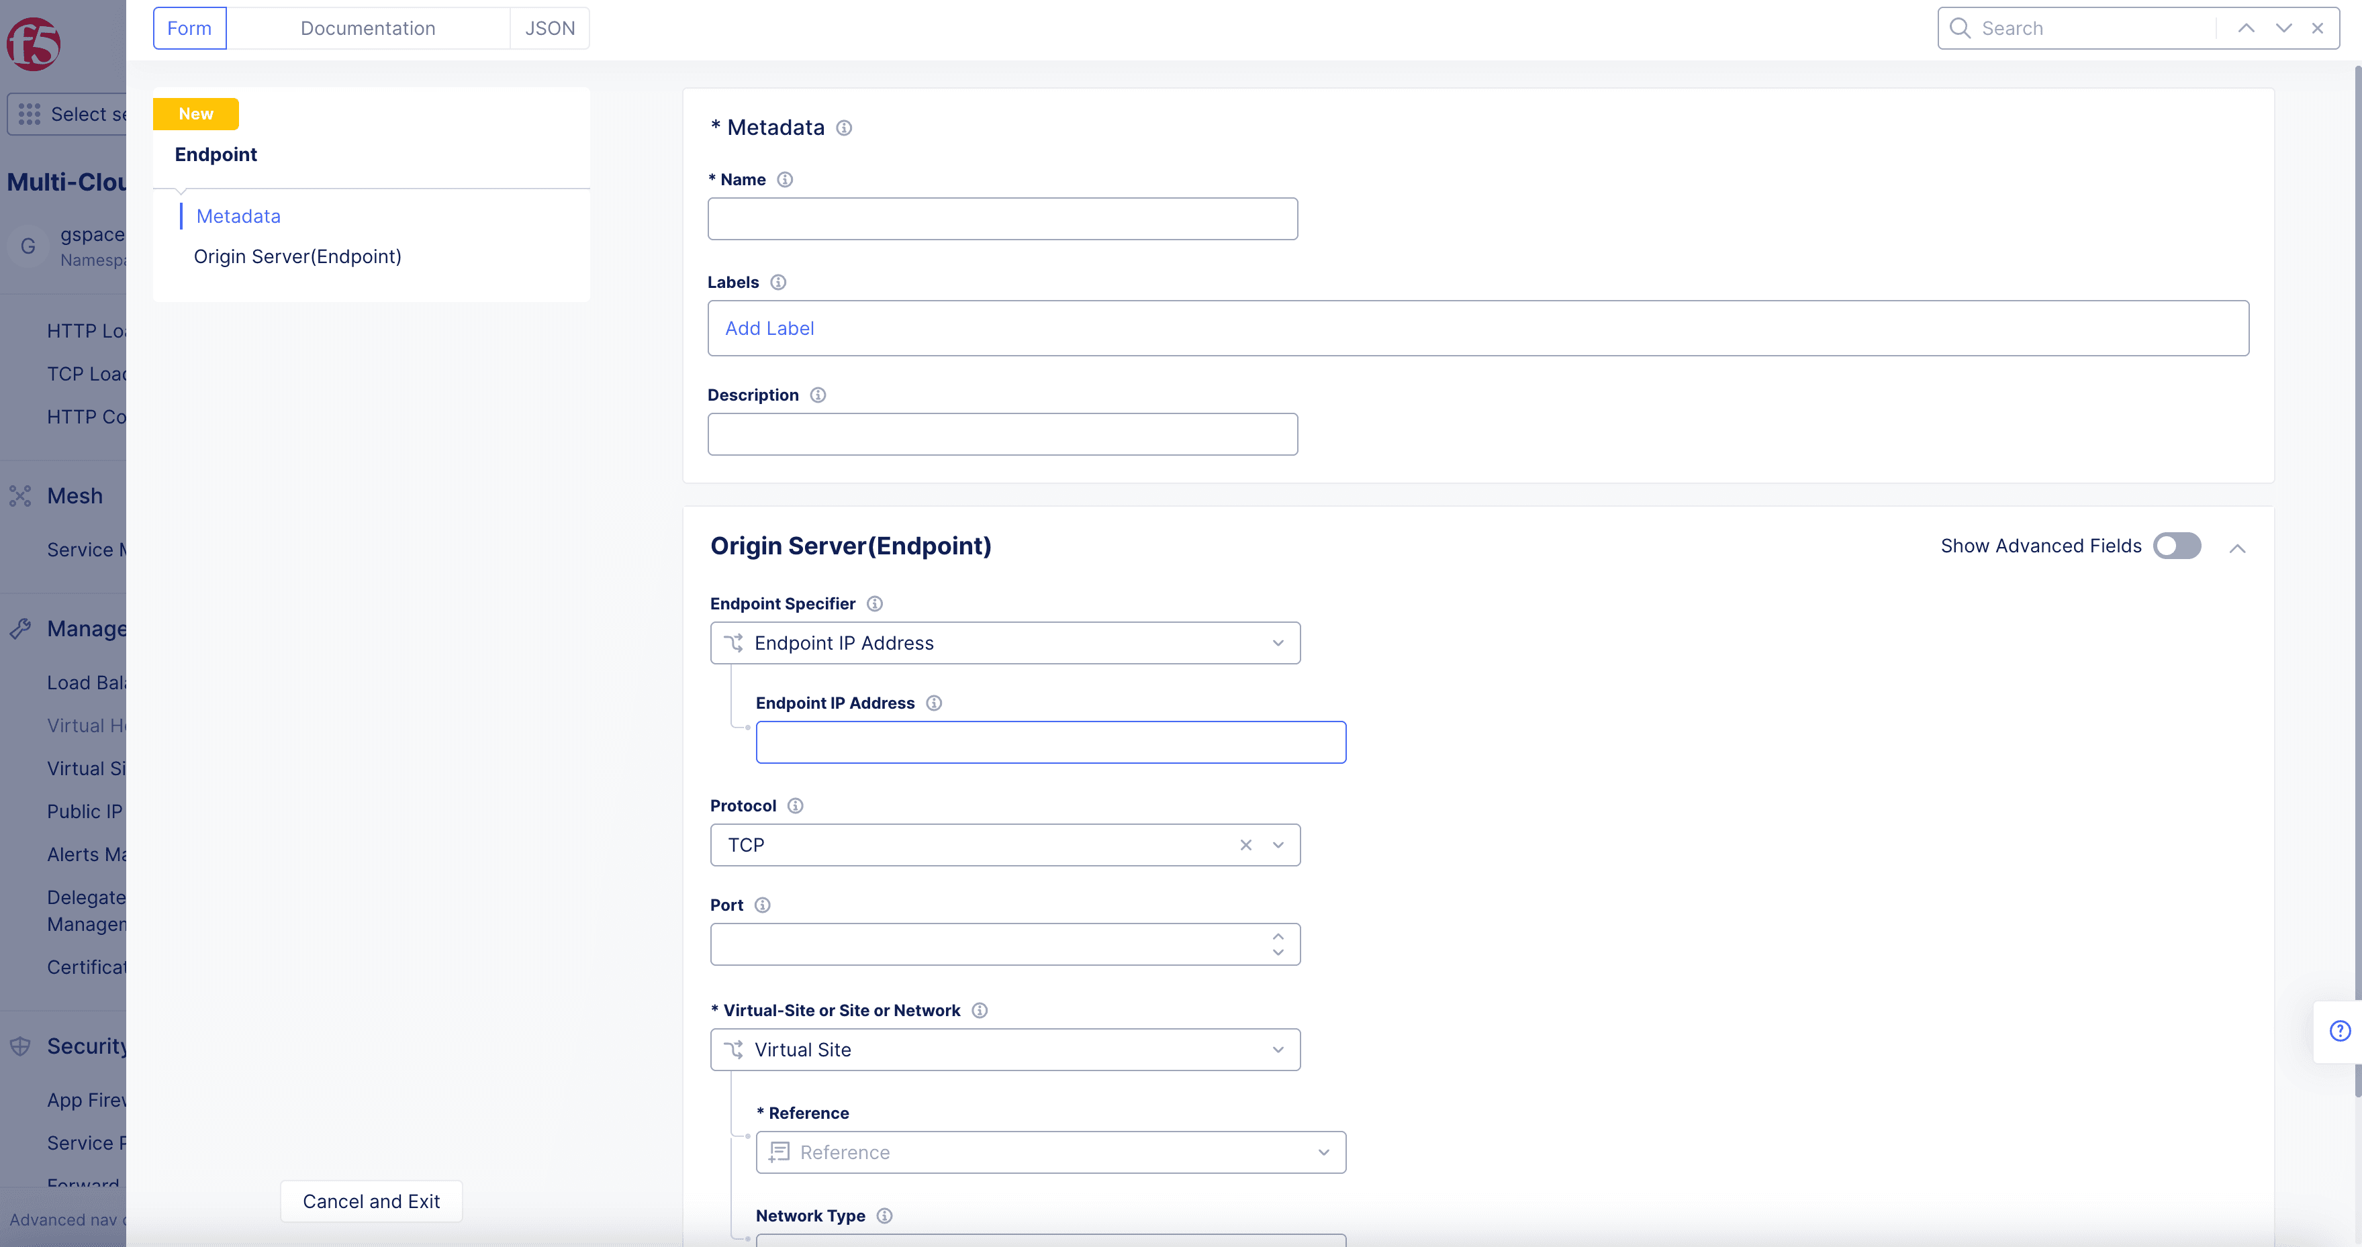The width and height of the screenshot is (2362, 1247).
Task: Click the Name input field
Action: click(1002, 219)
